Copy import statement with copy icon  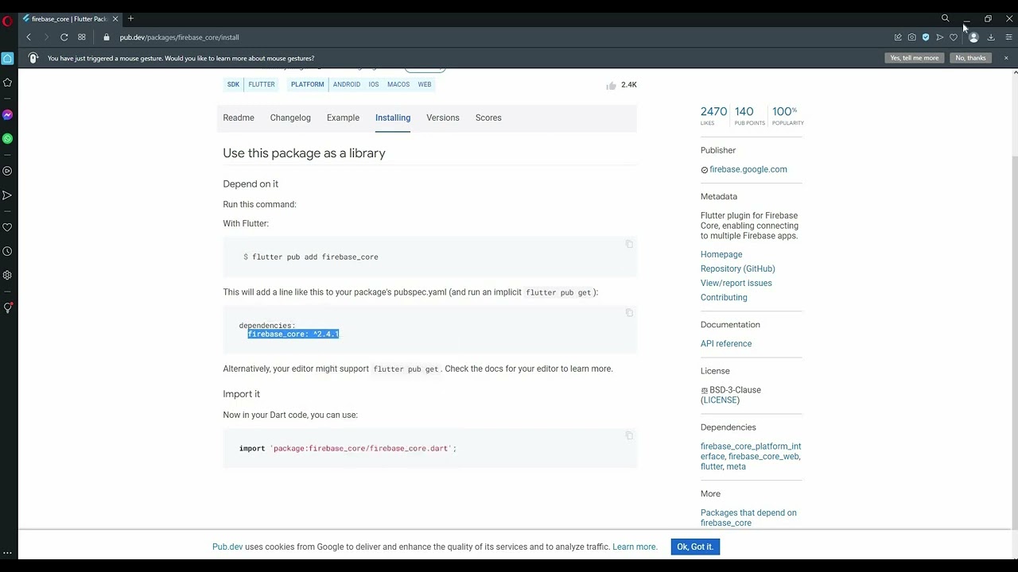(x=629, y=435)
